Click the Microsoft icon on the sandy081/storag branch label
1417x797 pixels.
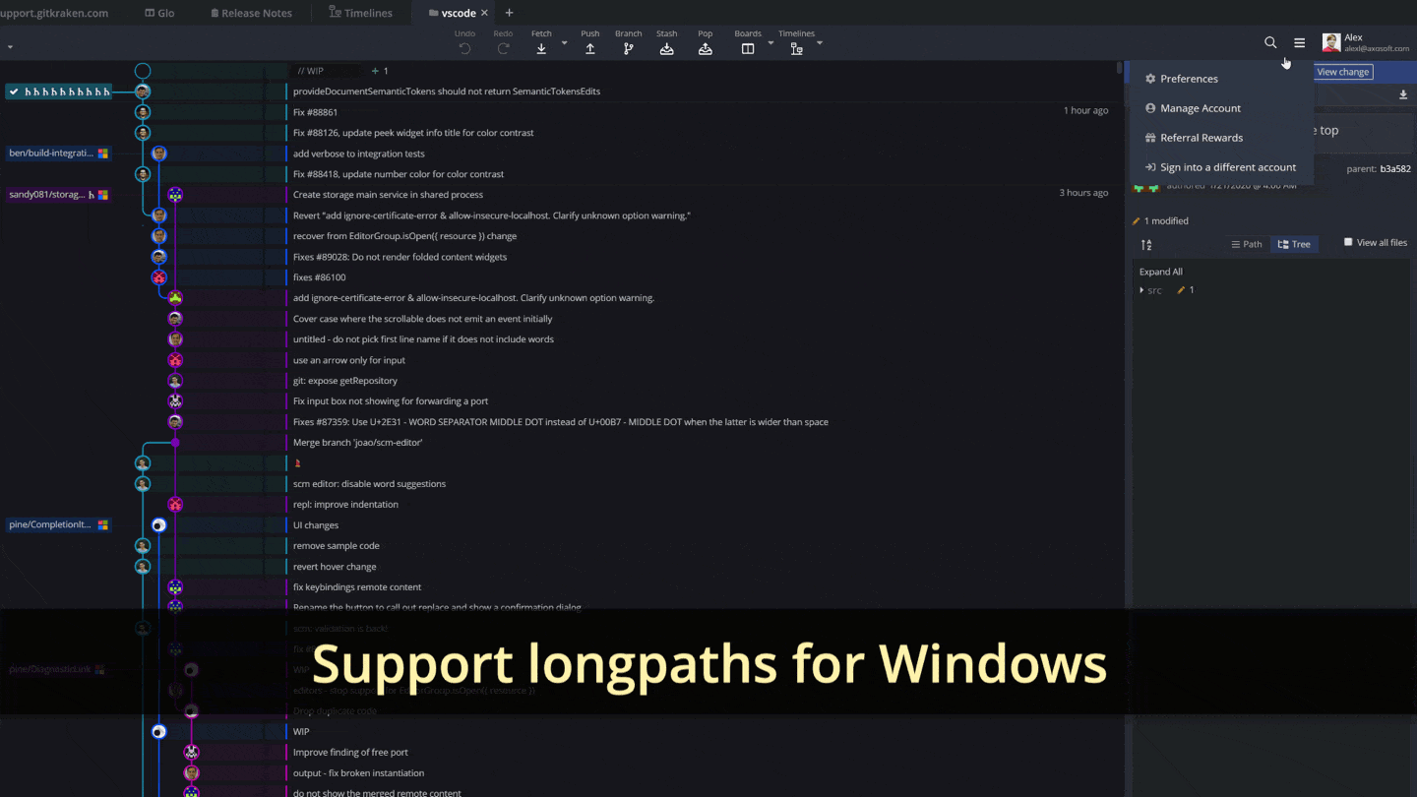(103, 195)
